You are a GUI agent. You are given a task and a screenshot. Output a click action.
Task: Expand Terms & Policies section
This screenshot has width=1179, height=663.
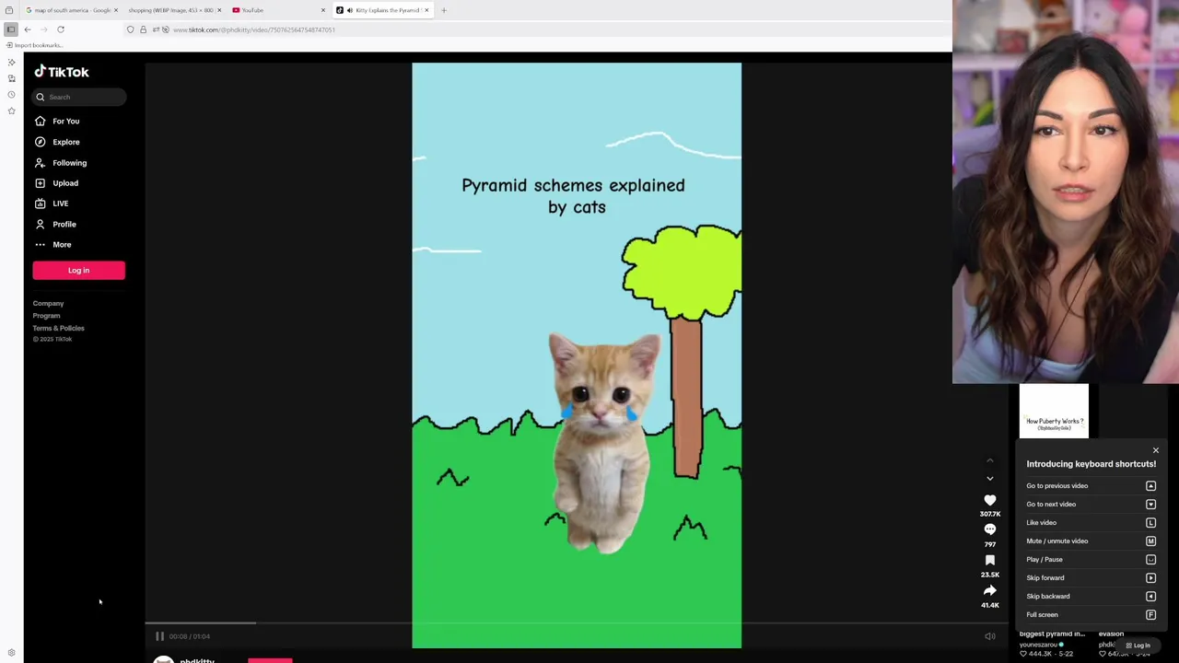point(58,328)
